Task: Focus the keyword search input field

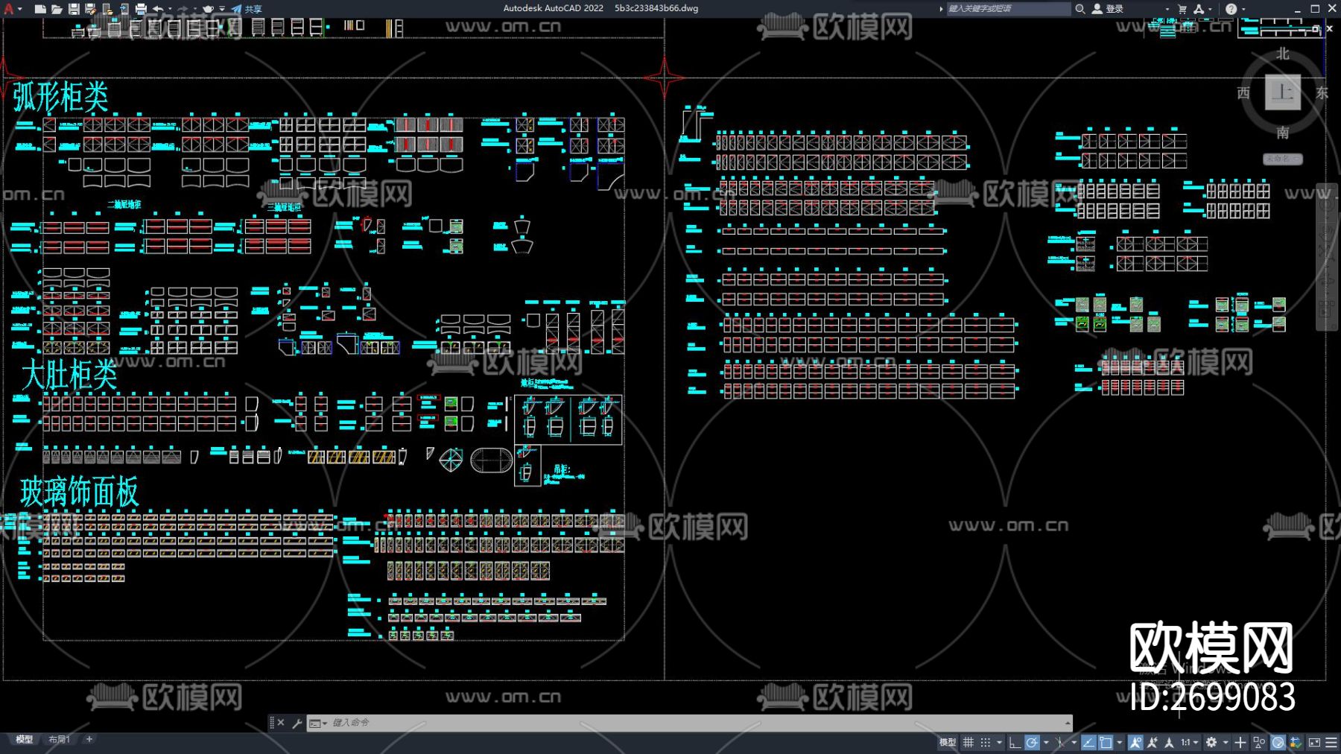Action: [1008, 9]
